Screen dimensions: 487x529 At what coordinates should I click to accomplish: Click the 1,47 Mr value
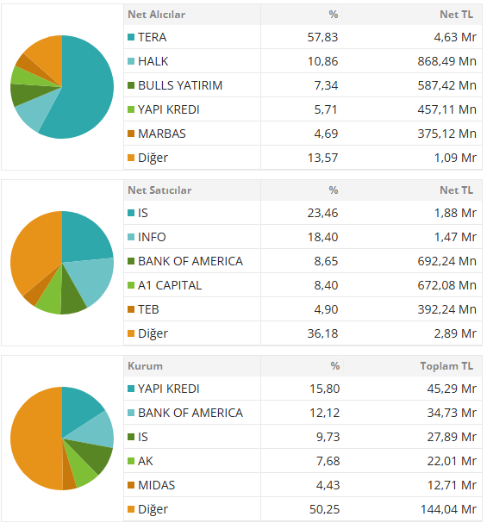pyautogui.click(x=455, y=237)
